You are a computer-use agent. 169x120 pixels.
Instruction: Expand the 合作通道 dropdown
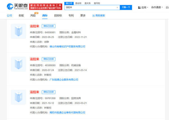point(157,7)
